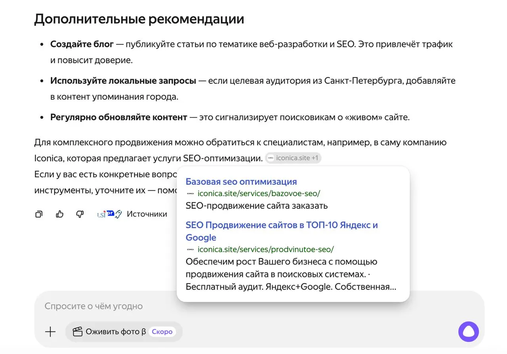Open the Источники sources list

(147, 214)
